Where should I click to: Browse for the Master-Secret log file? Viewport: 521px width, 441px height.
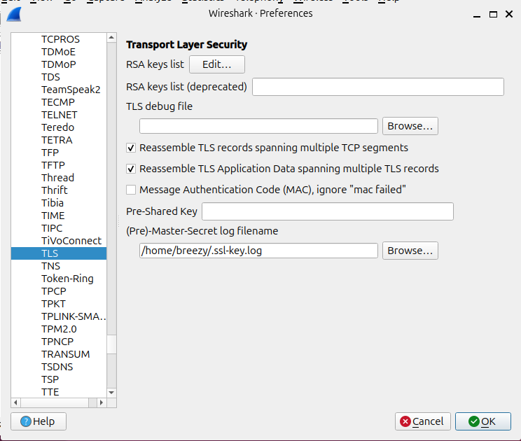410,251
